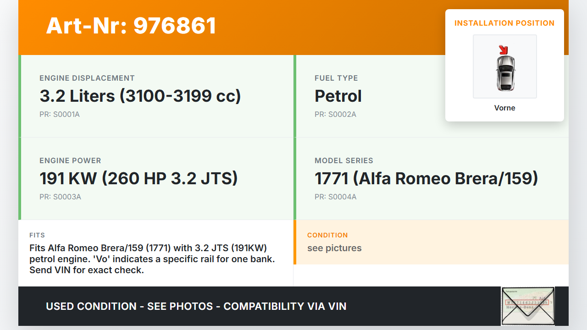
Task: Click PR code S0002A
Action: coord(335,114)
